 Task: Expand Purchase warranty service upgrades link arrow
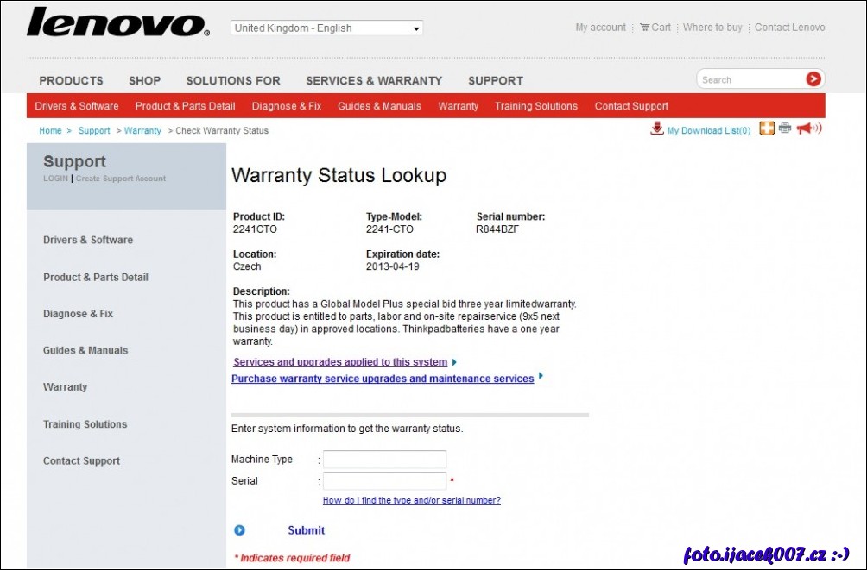coord(541,376)
